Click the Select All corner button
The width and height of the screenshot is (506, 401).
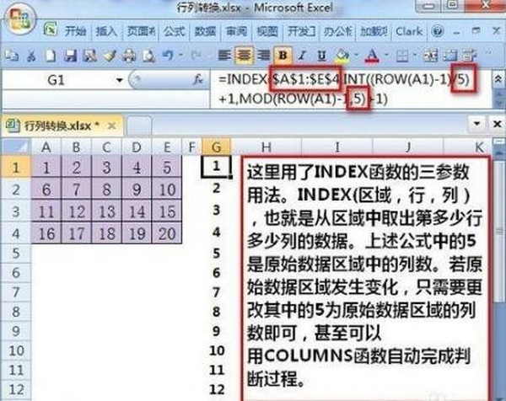(16, 147)
